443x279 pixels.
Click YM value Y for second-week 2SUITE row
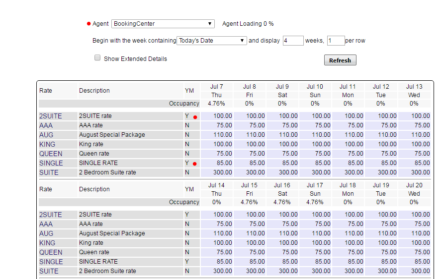pos(187,215)
